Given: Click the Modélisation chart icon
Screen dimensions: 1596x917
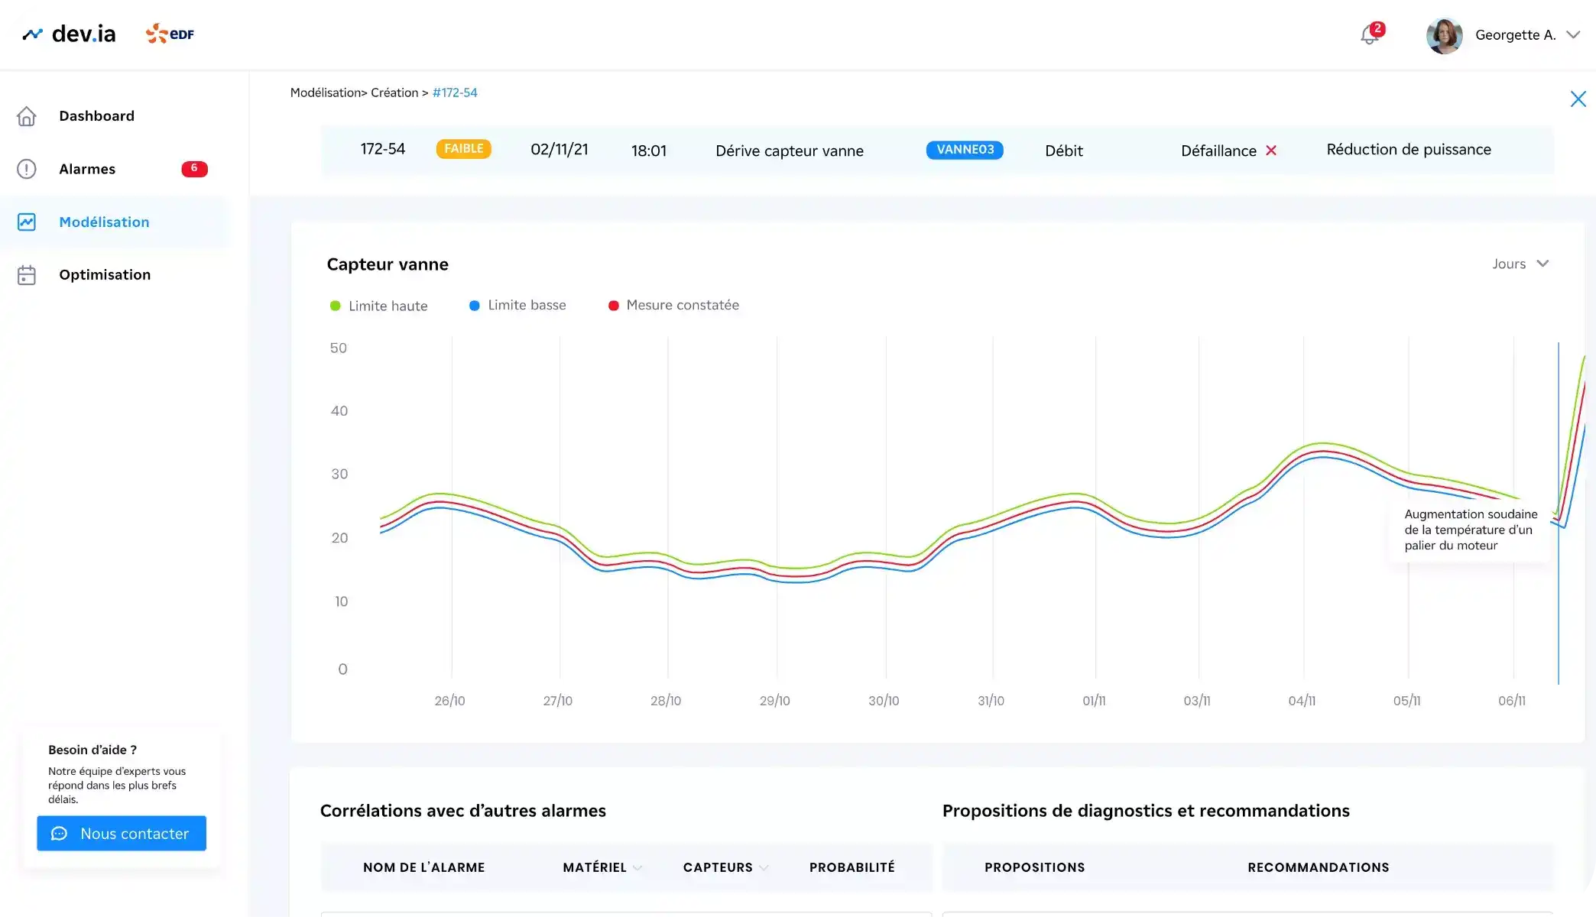Looking at the screenshot, I should click(27, 222).
